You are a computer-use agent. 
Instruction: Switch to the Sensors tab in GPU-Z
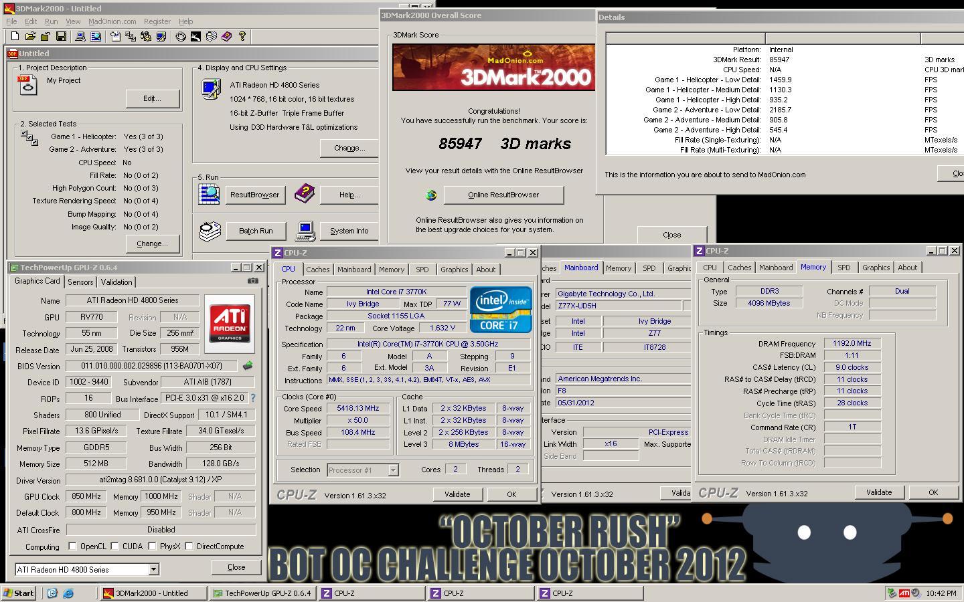80,282
